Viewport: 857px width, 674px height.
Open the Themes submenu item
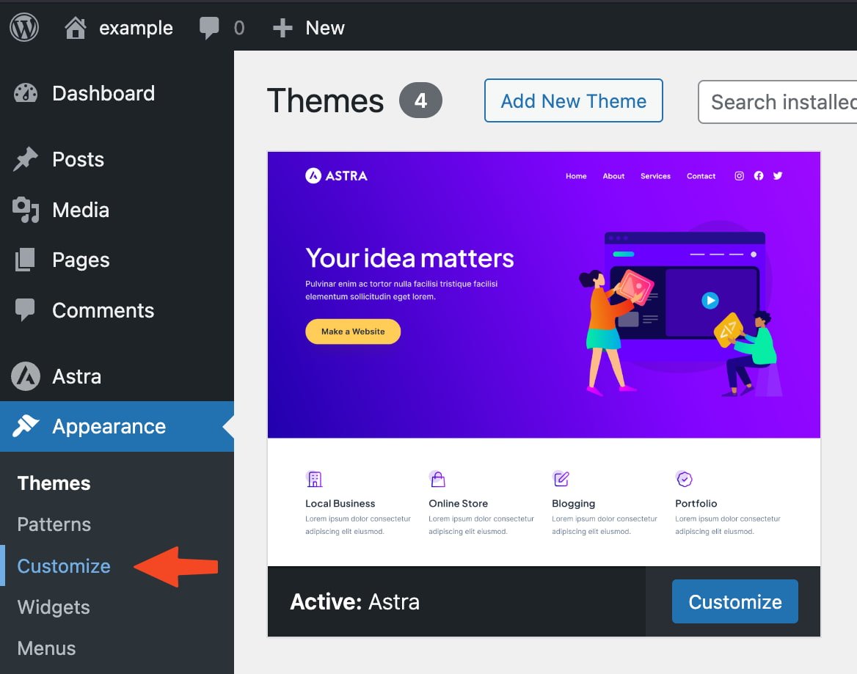pyautogui.click(x=54, y=483)
